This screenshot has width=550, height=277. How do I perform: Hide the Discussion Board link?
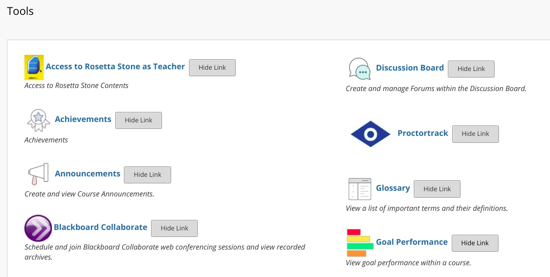point(471,69)
